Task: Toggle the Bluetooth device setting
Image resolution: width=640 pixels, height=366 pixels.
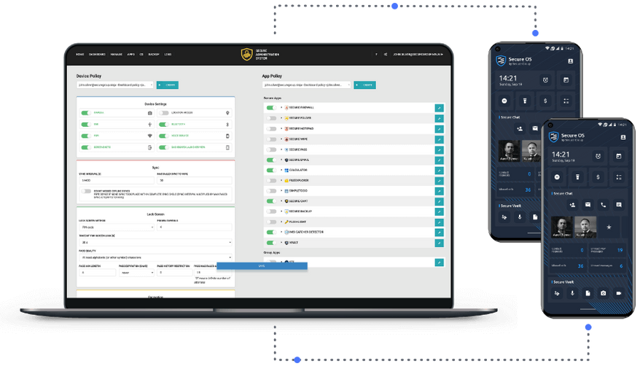Action: coord(164,125)
